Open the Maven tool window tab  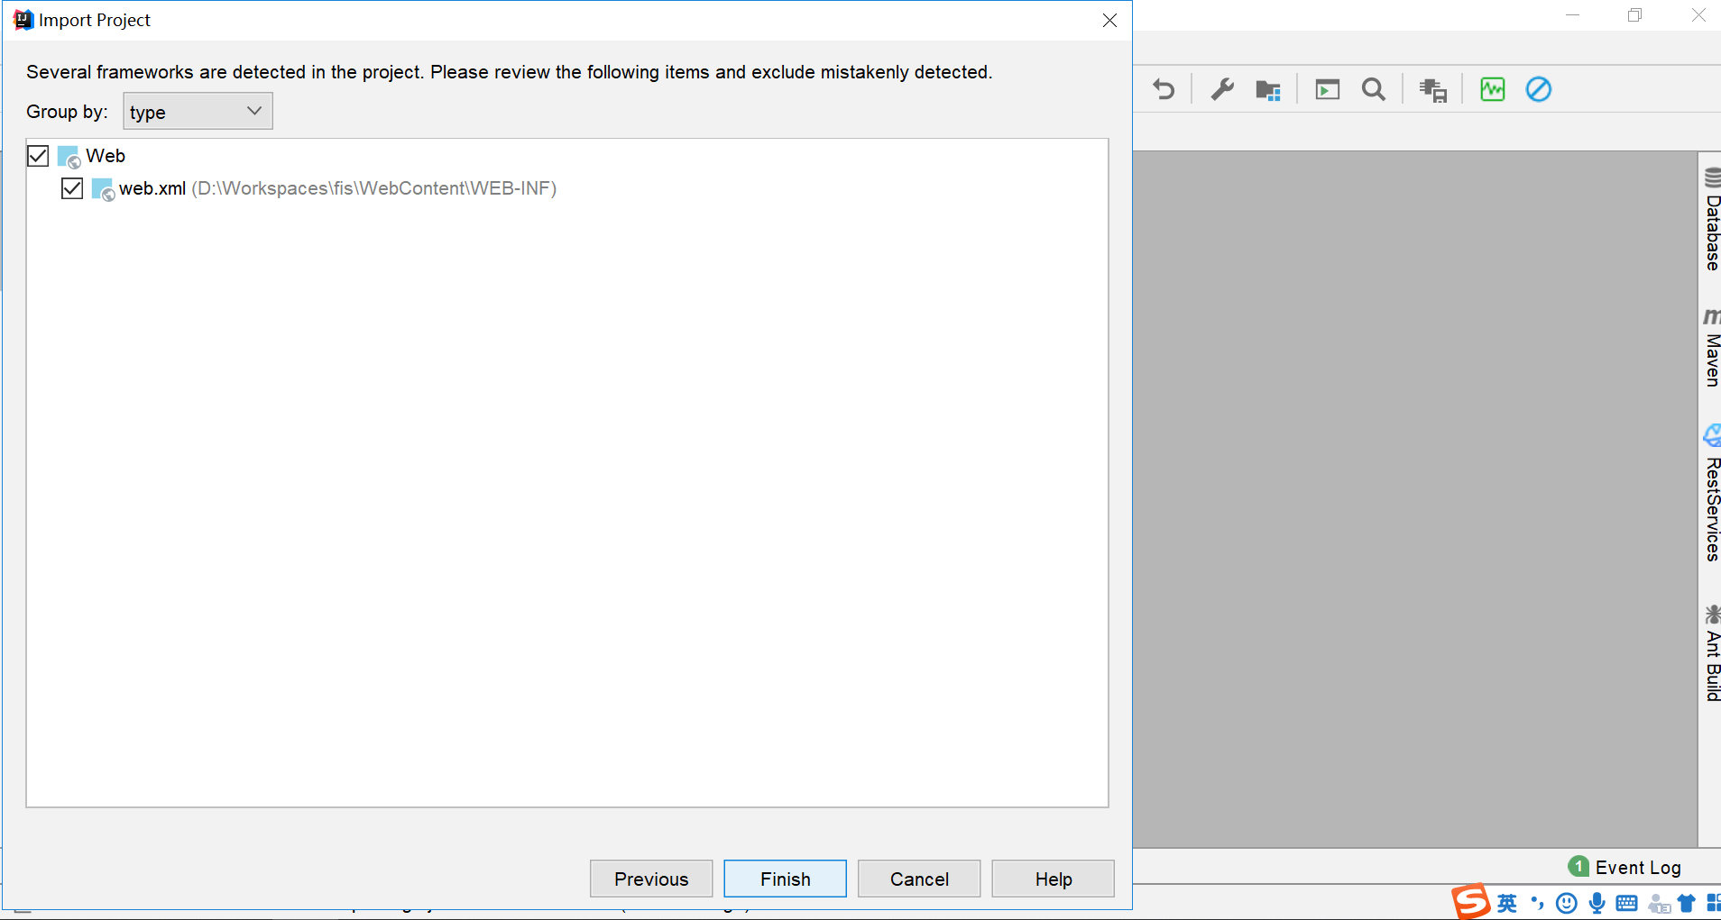point(1711,348)
